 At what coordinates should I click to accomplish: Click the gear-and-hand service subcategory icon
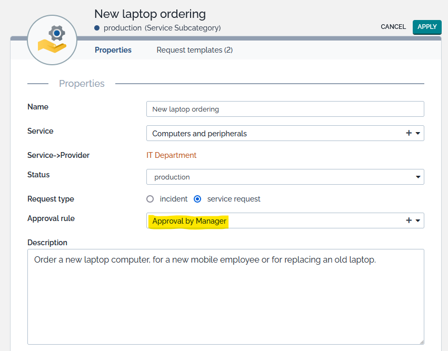[52, 40]
